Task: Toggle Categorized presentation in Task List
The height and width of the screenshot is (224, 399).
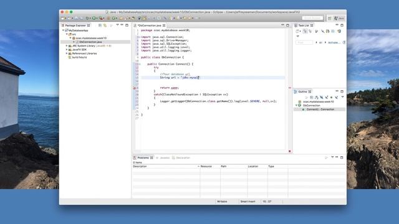Action: 305,31
